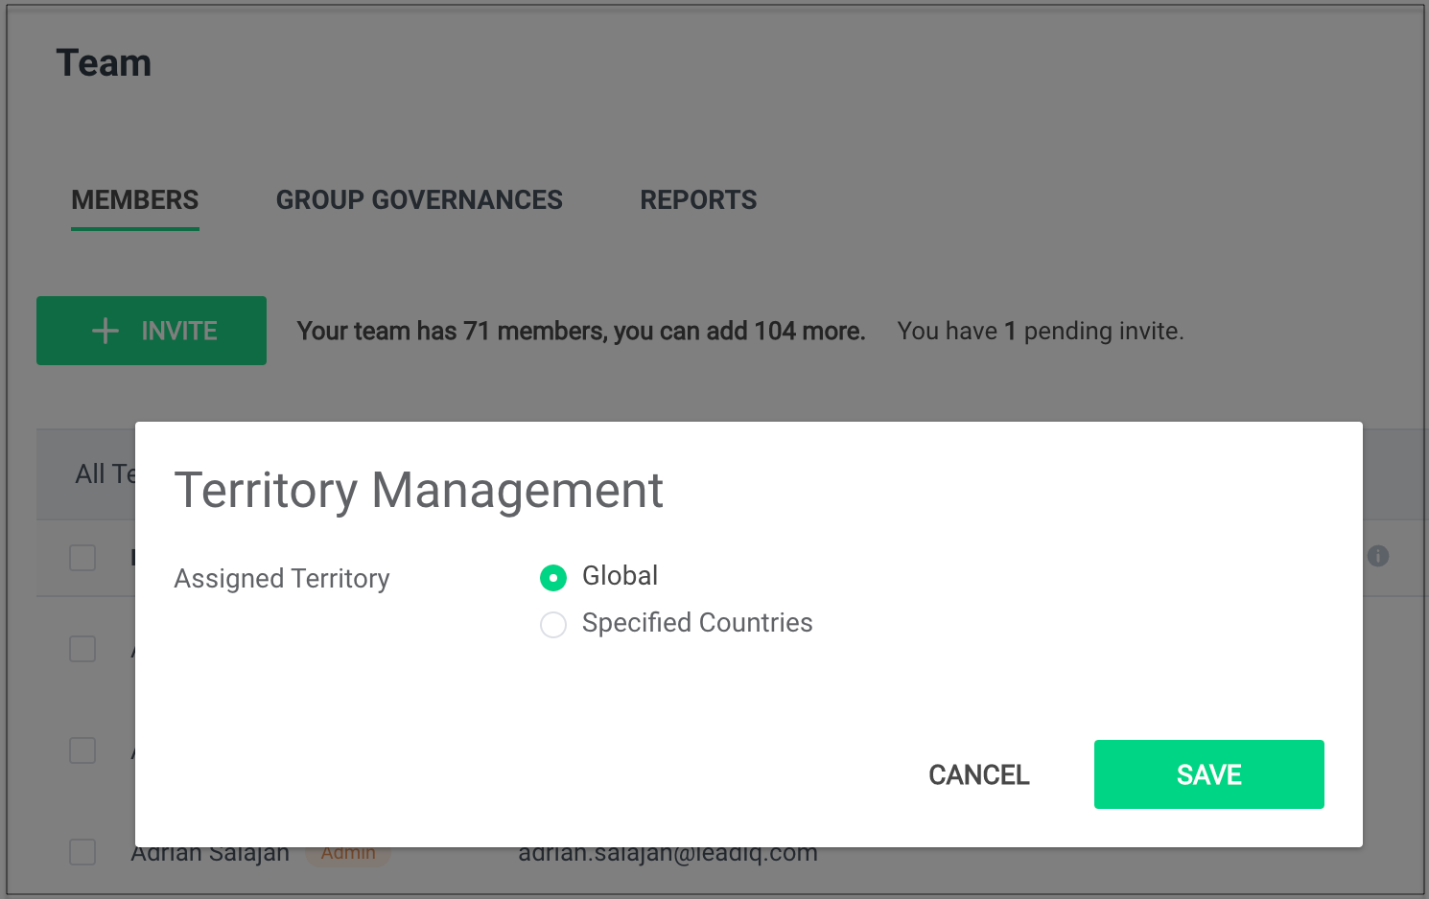Click the Territory Management dialog title
The width and height of the screenshot is (1429, 899).
click(418, 491)
